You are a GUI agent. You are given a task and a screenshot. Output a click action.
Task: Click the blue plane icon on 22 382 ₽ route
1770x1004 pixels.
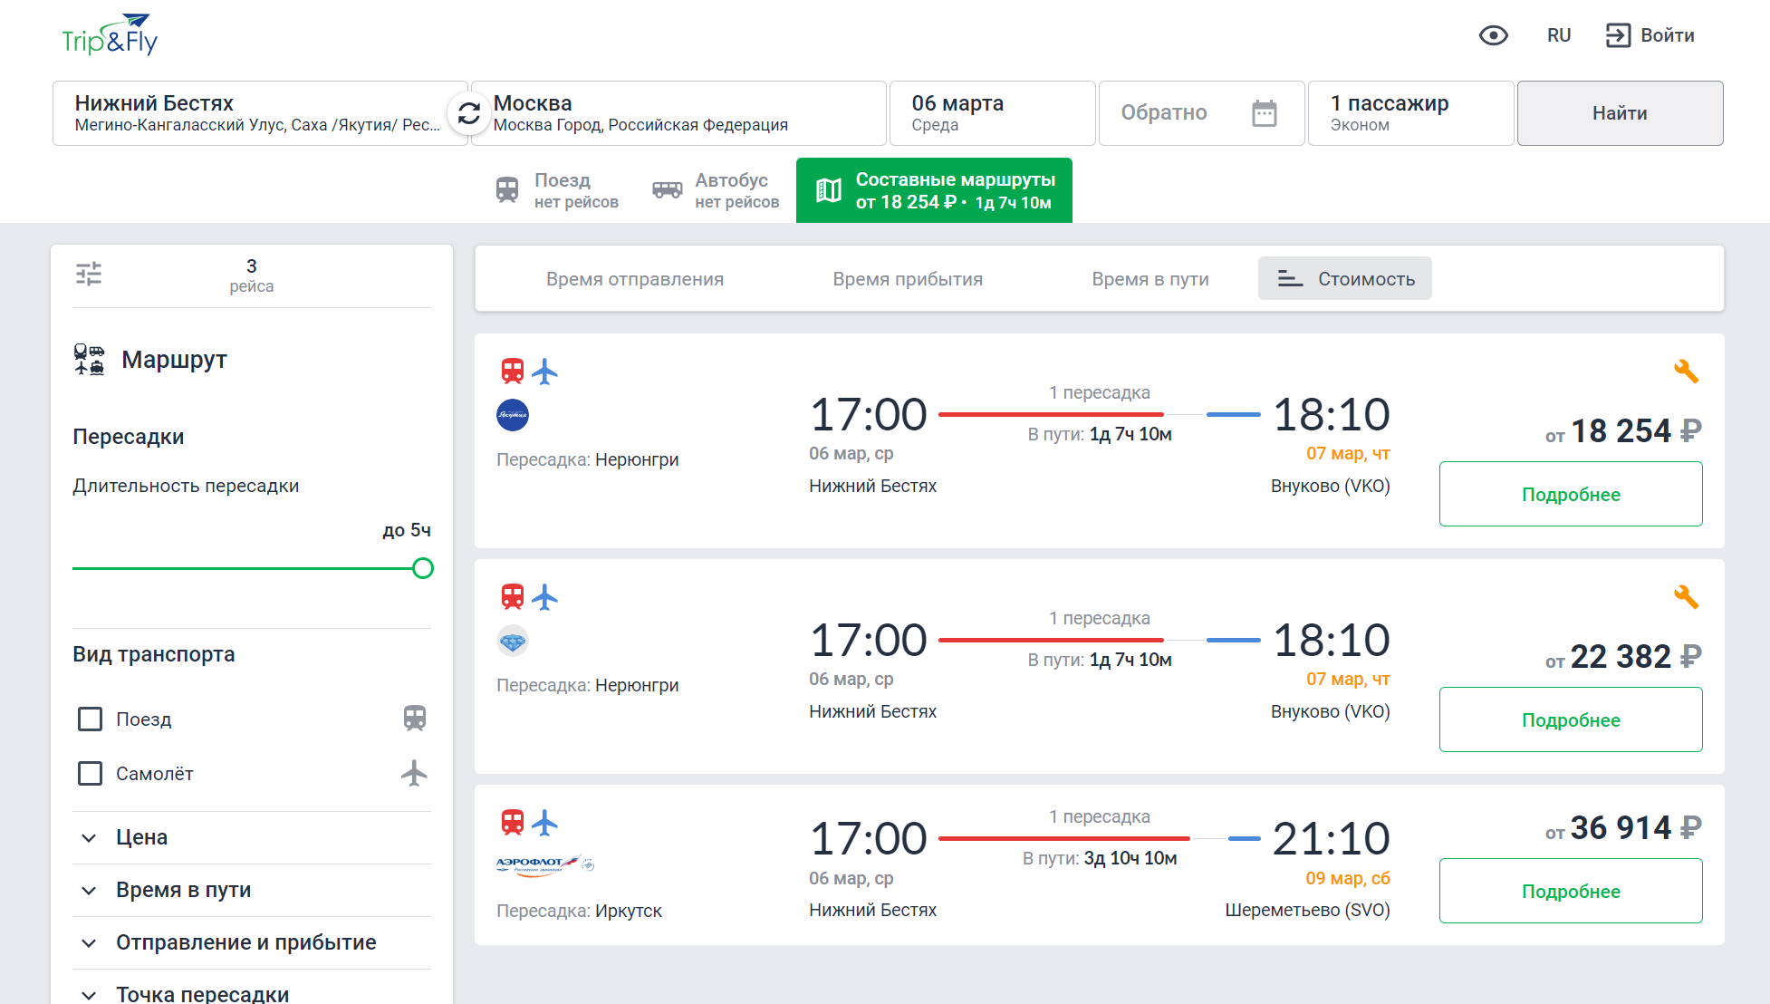[544, 597]
